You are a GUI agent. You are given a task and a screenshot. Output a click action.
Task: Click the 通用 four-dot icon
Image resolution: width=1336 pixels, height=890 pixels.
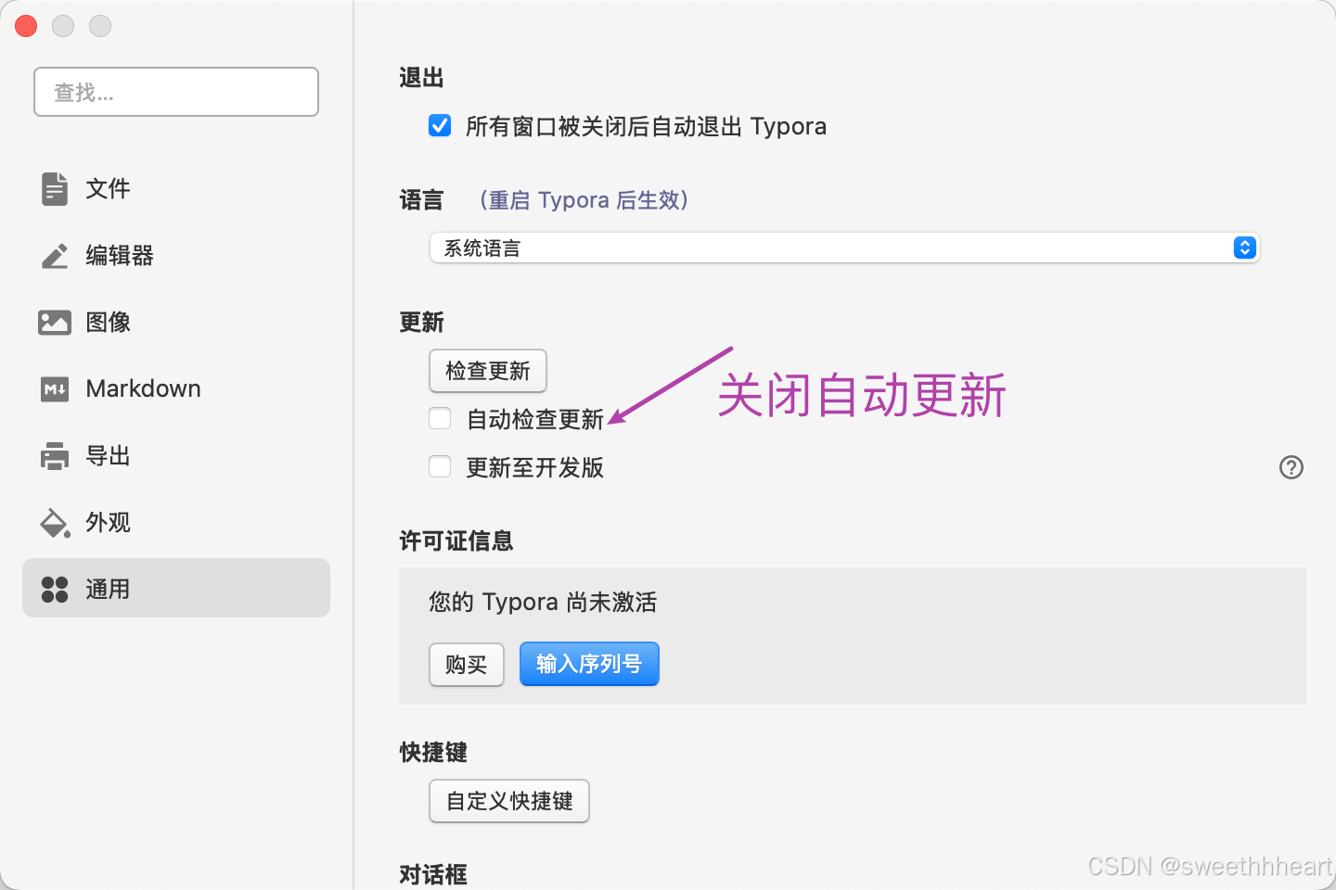coord(55,590)
